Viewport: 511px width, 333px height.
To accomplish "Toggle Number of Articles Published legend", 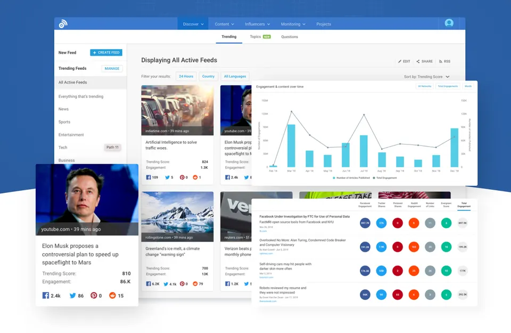I will (x=351, y=178).
